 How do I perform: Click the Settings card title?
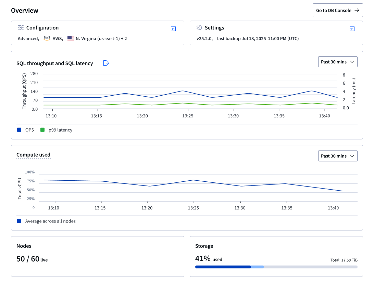214,28
